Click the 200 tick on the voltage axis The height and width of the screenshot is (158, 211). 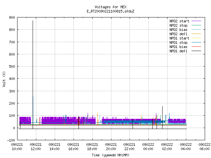(12, 103)
